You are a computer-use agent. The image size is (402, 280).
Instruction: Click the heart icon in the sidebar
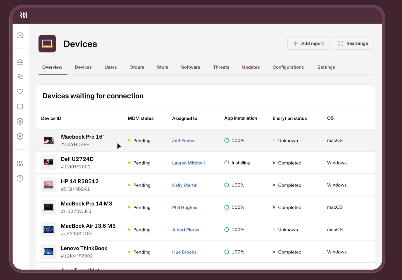click(x=20, y=92)
